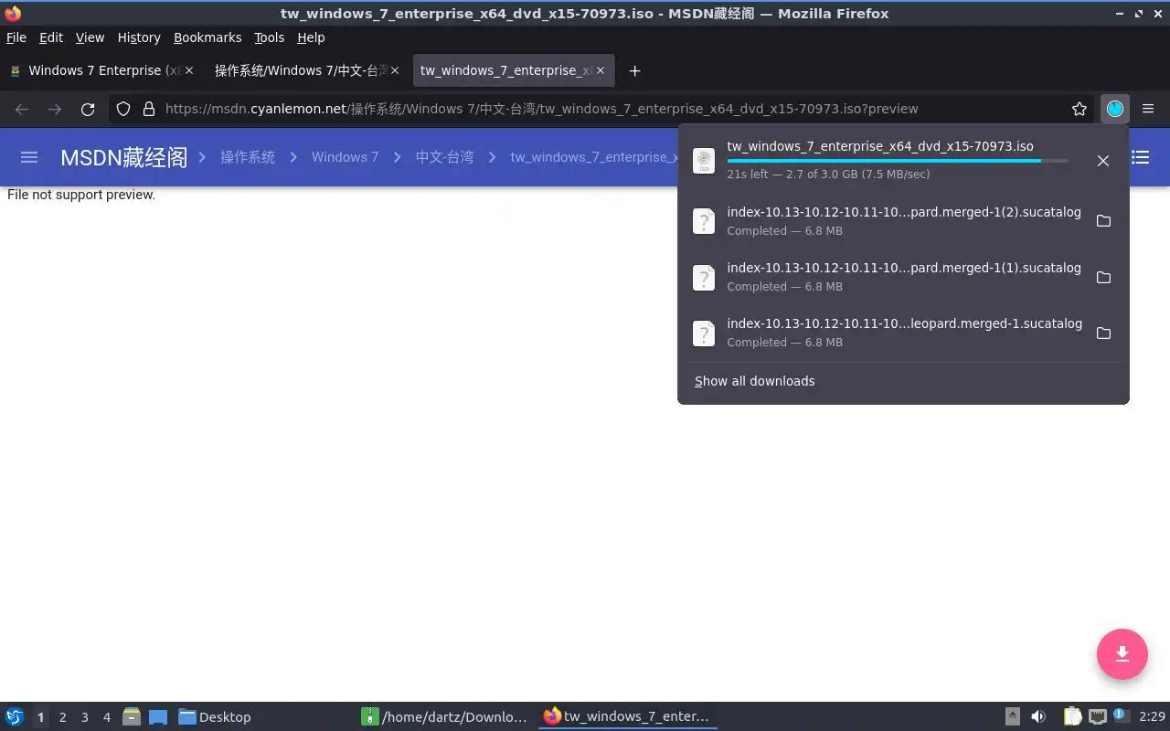The image size is (1170, 731).
Task: Click the 2:29 clock
Action: [x=1152, y=716]
